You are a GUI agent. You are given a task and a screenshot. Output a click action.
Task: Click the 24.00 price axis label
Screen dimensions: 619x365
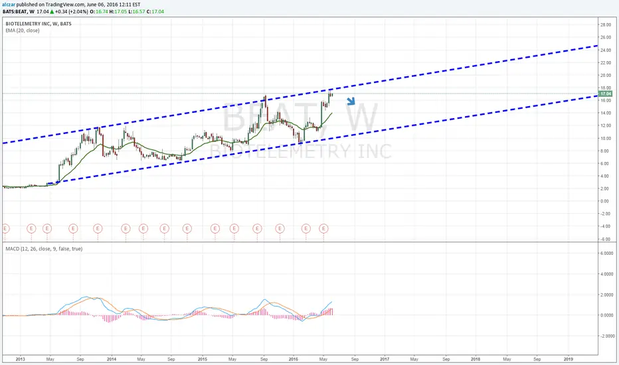pyautogui.click(x=606, y=50)
